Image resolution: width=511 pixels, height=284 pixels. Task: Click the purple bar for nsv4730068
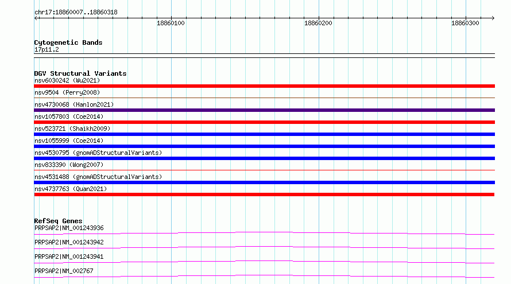[x=264, y=110]
